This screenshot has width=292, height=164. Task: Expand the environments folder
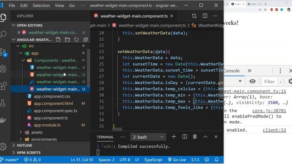click(21, 139)
